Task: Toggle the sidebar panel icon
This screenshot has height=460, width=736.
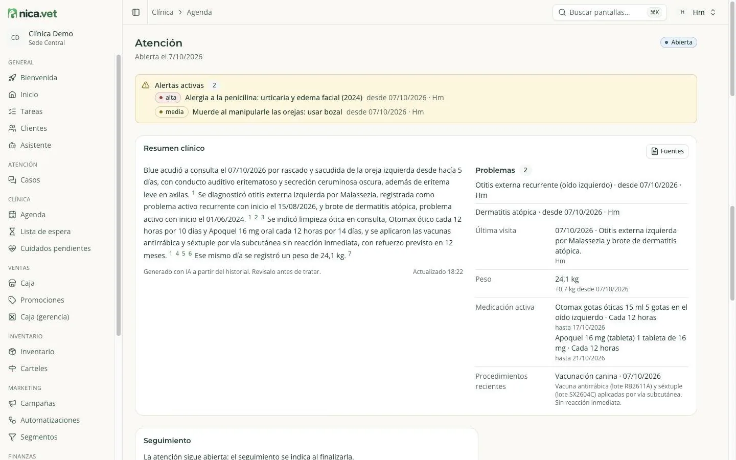Action: (136, 12)
